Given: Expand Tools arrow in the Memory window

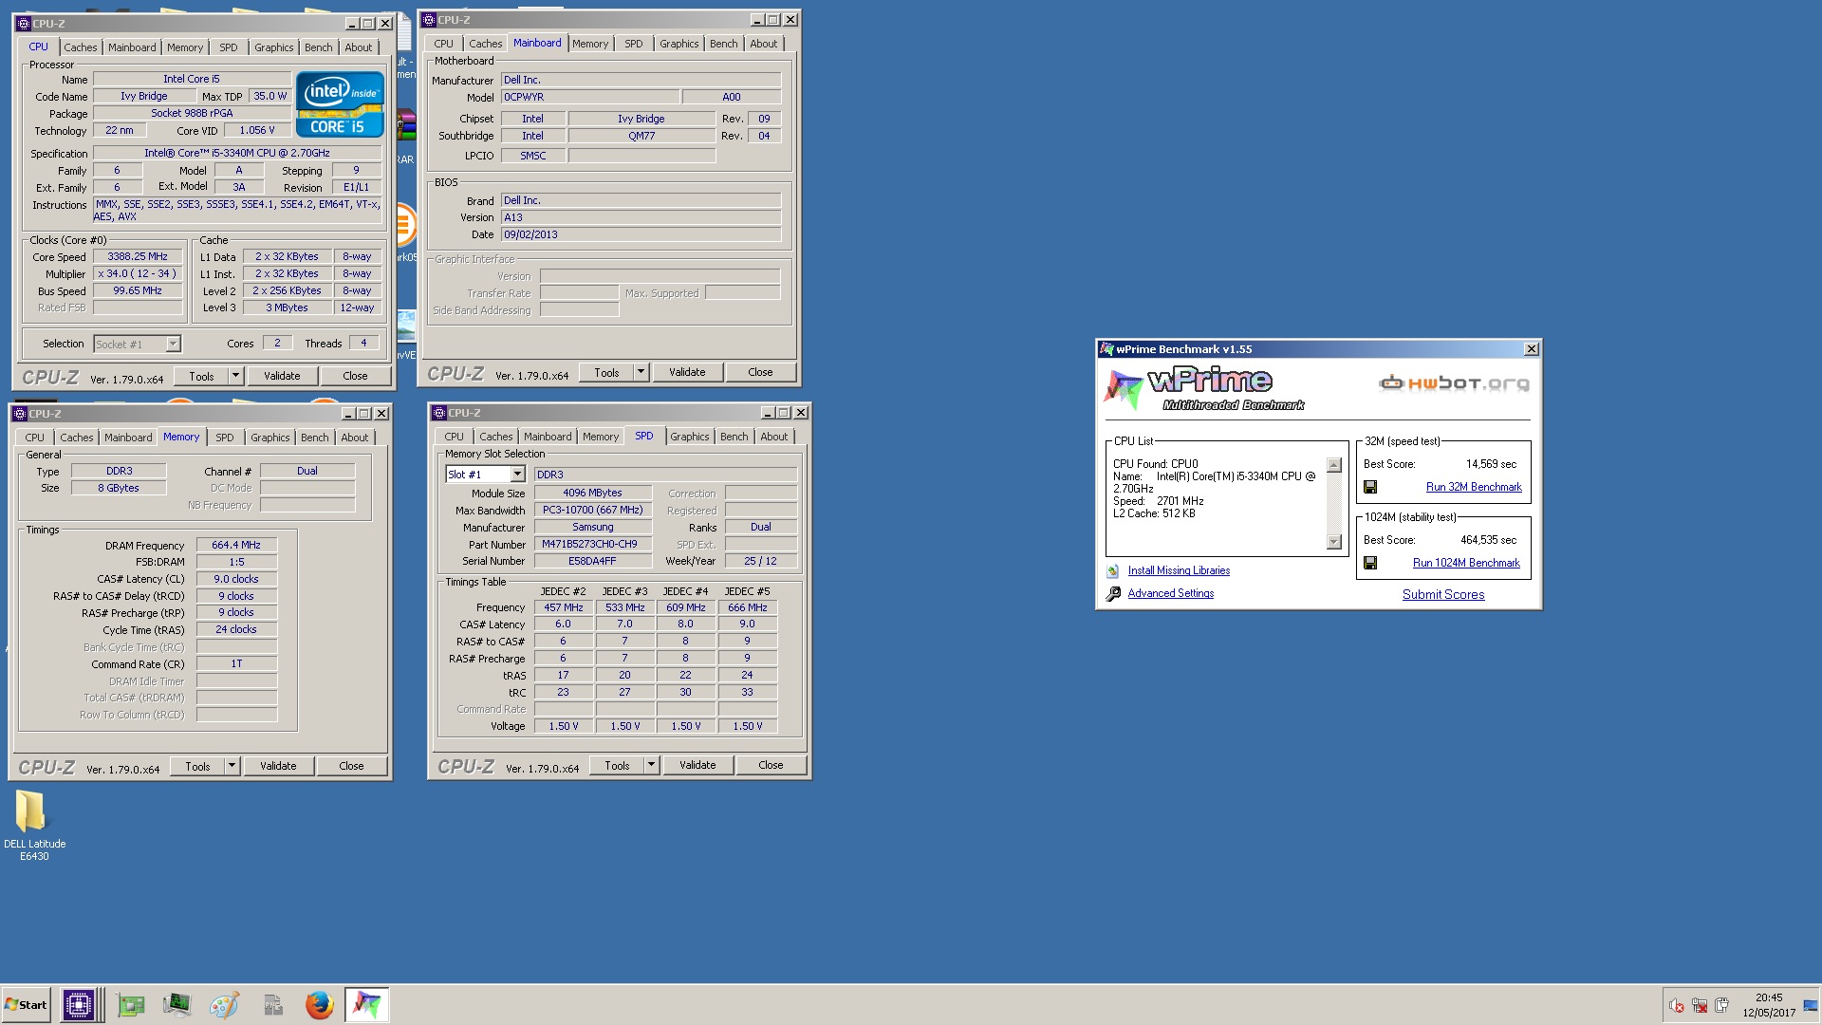Looking at the screenshot, I should click(232, 766).
